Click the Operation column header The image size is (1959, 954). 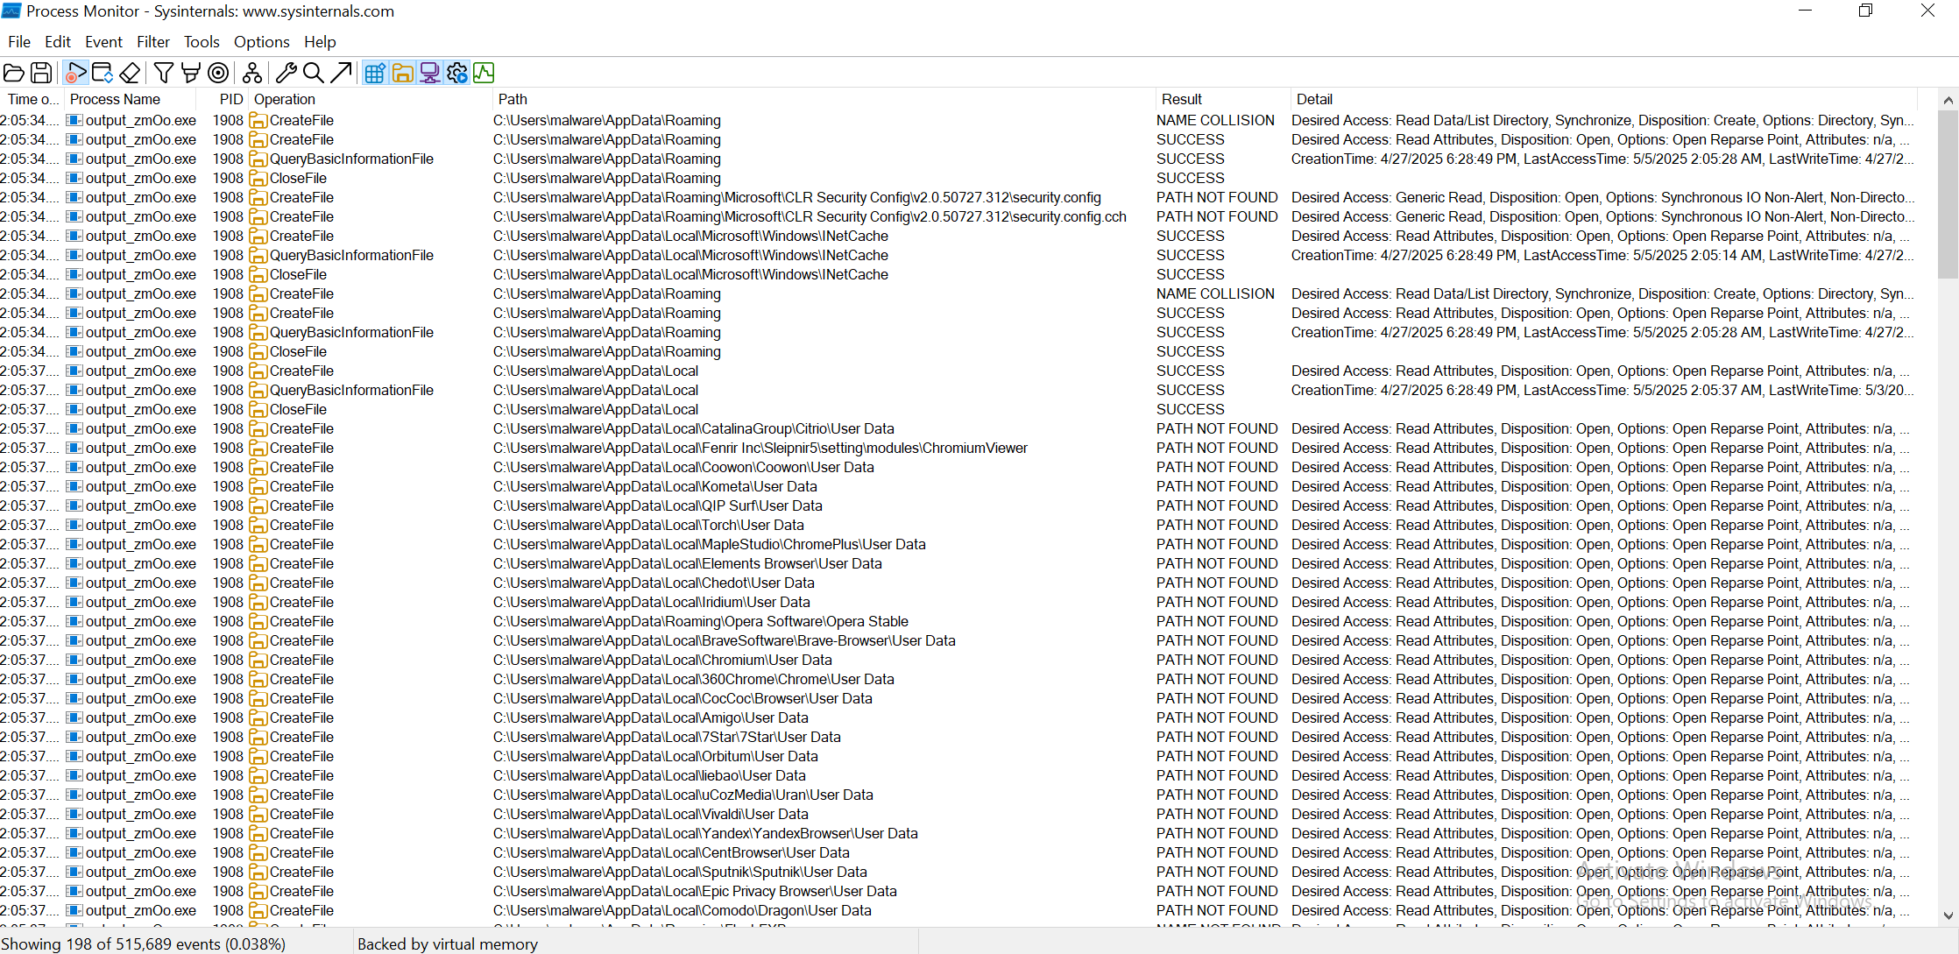(x=371, y=99)
